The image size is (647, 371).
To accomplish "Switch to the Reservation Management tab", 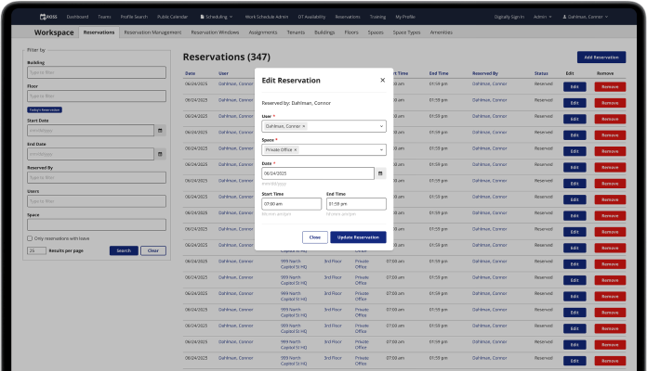I will click(x=153, y=32).
